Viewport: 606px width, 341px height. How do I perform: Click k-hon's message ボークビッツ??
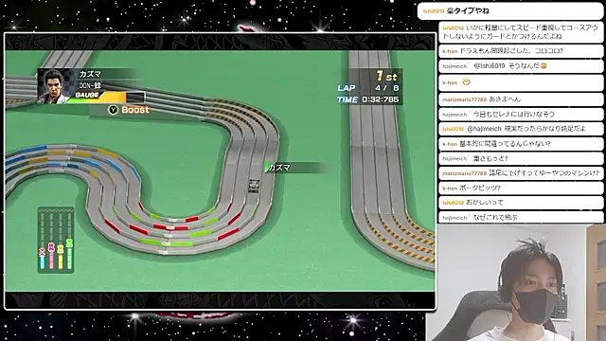(x=521, y=188)
